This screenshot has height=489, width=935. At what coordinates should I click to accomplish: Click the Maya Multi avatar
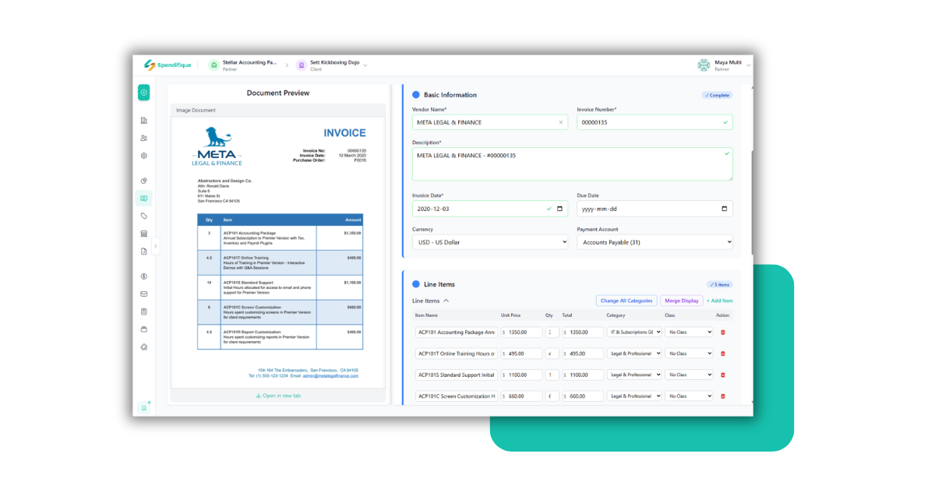pyautogui.click(x=704, y=65)
